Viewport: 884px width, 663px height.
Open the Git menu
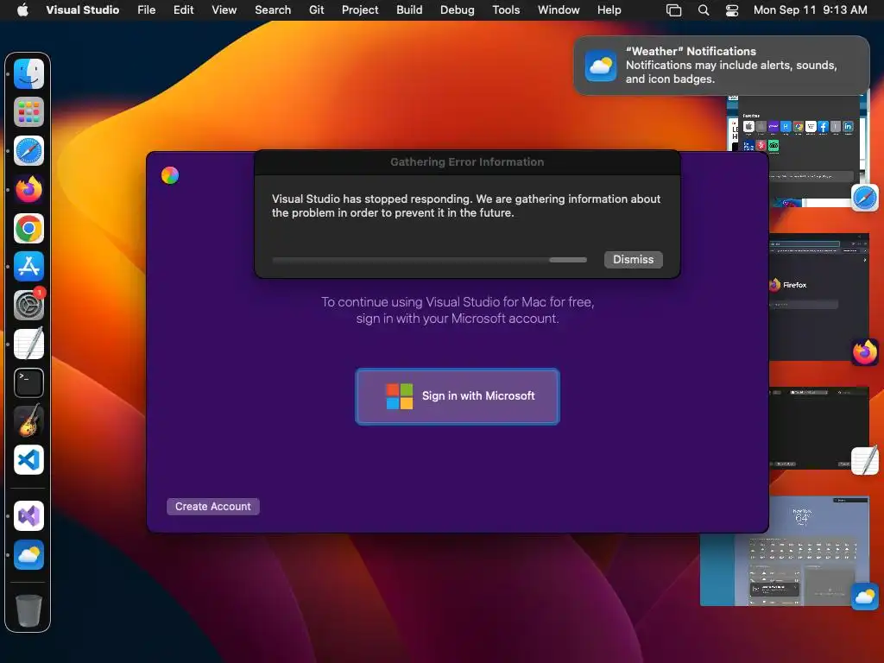coord(316,9)
